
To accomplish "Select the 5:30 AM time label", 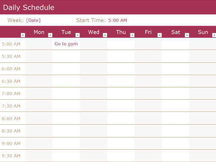I will (11, 56).
